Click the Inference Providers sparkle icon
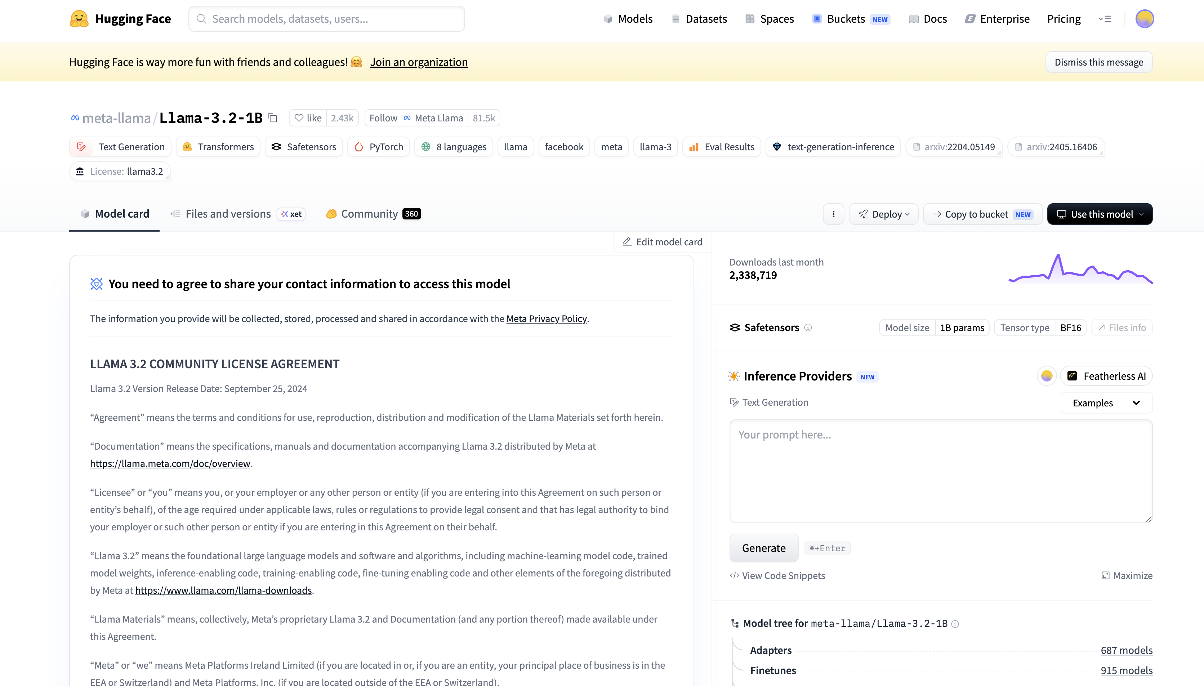Image resolution: width=1204 pixels, height=686 pixels. coord(734,376)
